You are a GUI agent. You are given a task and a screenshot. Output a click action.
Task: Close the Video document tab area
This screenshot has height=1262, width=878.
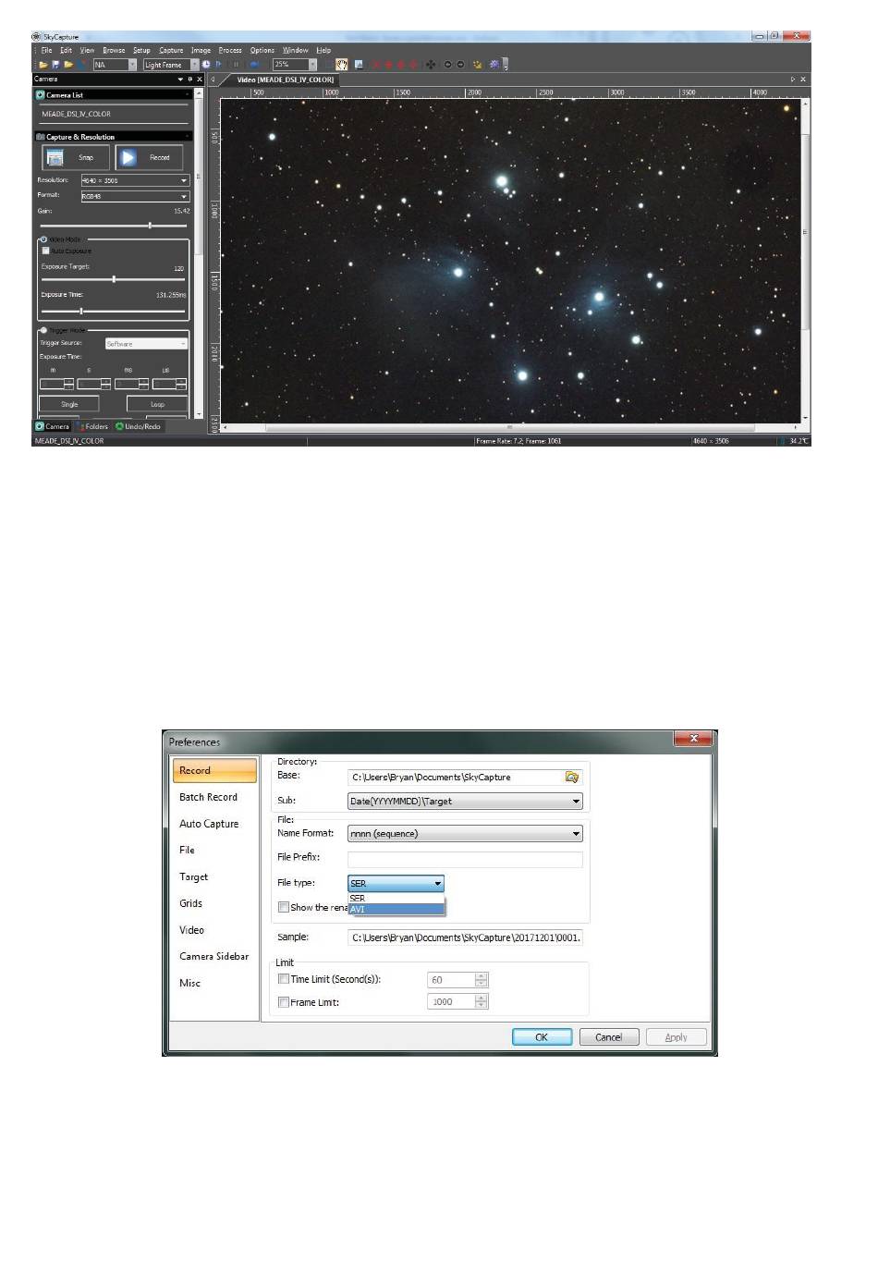coord(802,80)
